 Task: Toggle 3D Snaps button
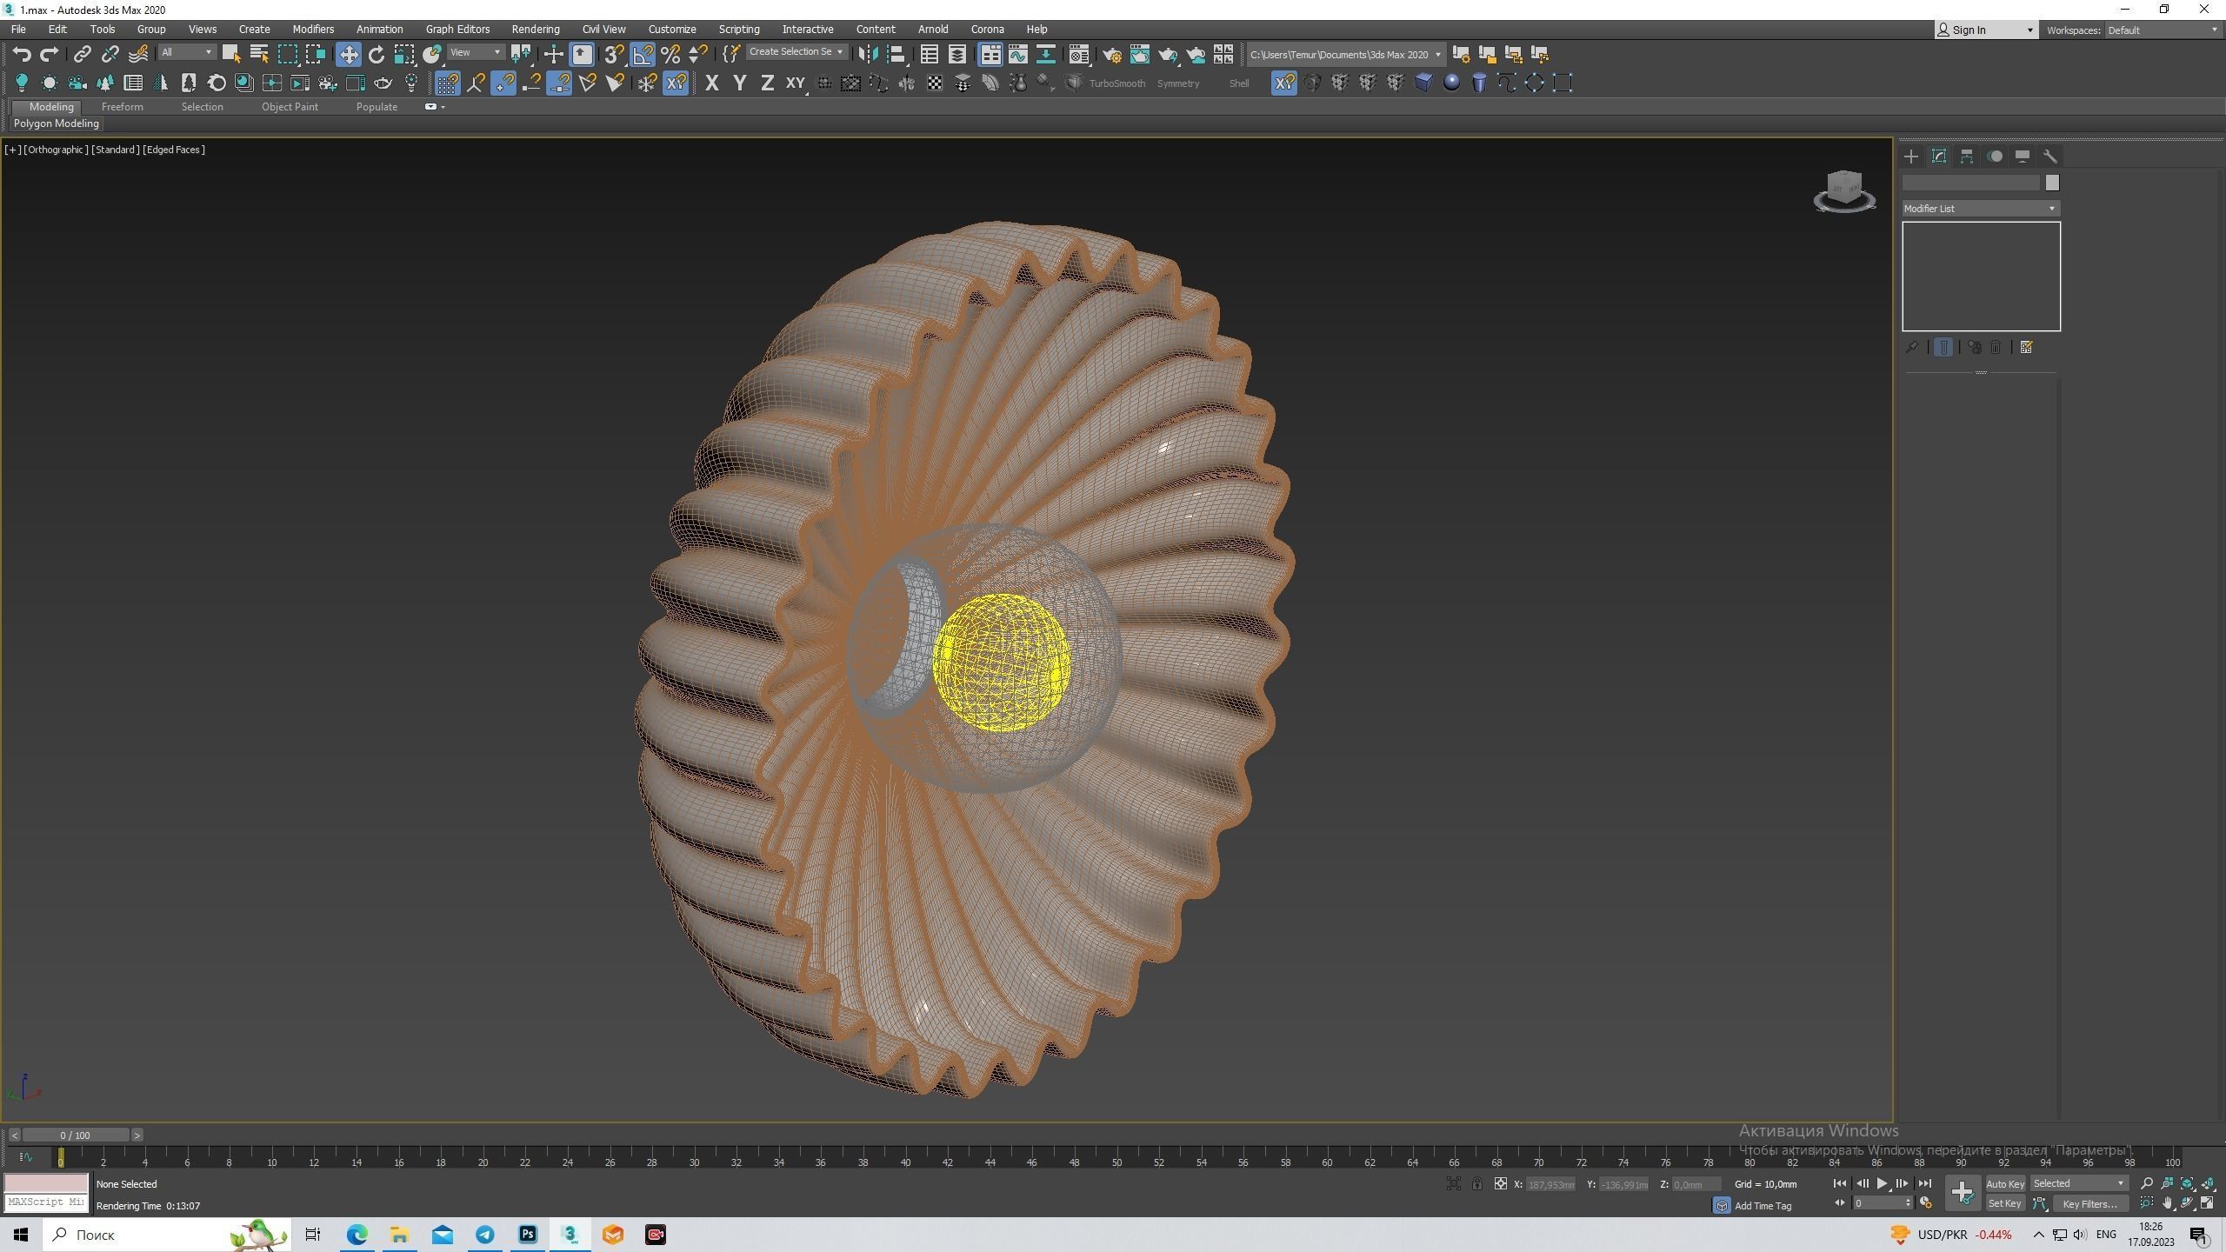pyautogui.click(x=614, y=54)
